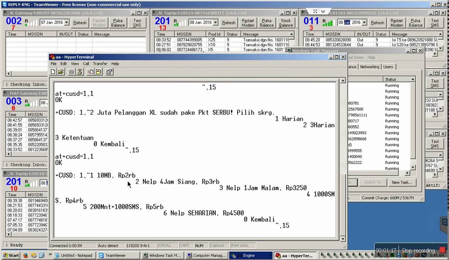Open the Edit menu in HyperTerminal
The width and height of the screenshot is (449, 260).
pos(64,64)
